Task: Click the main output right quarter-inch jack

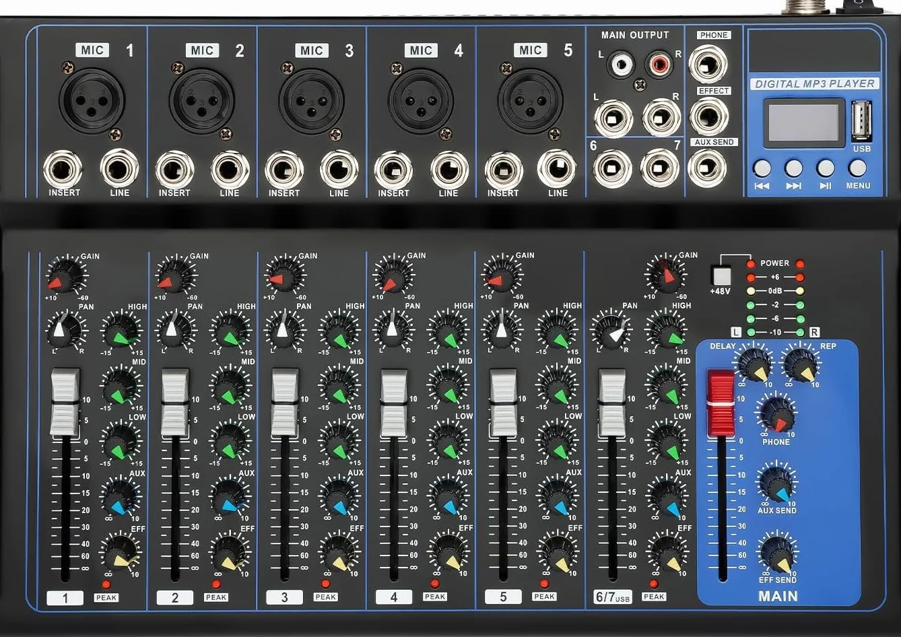Action: coord(662,118)
